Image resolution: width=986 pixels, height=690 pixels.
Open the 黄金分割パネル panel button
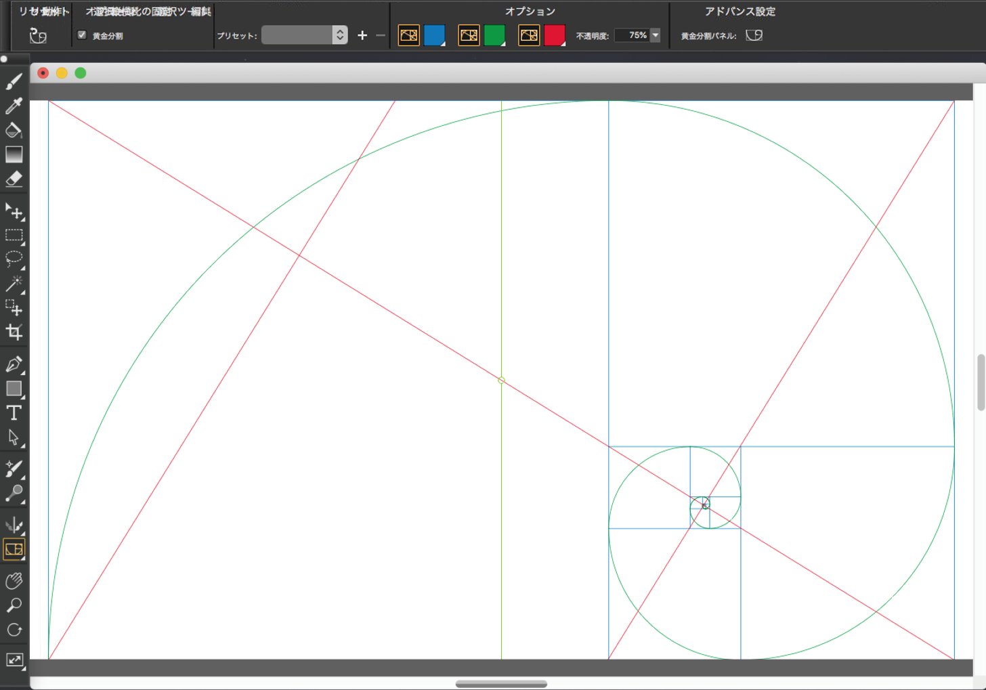click(x=754, y=35)
